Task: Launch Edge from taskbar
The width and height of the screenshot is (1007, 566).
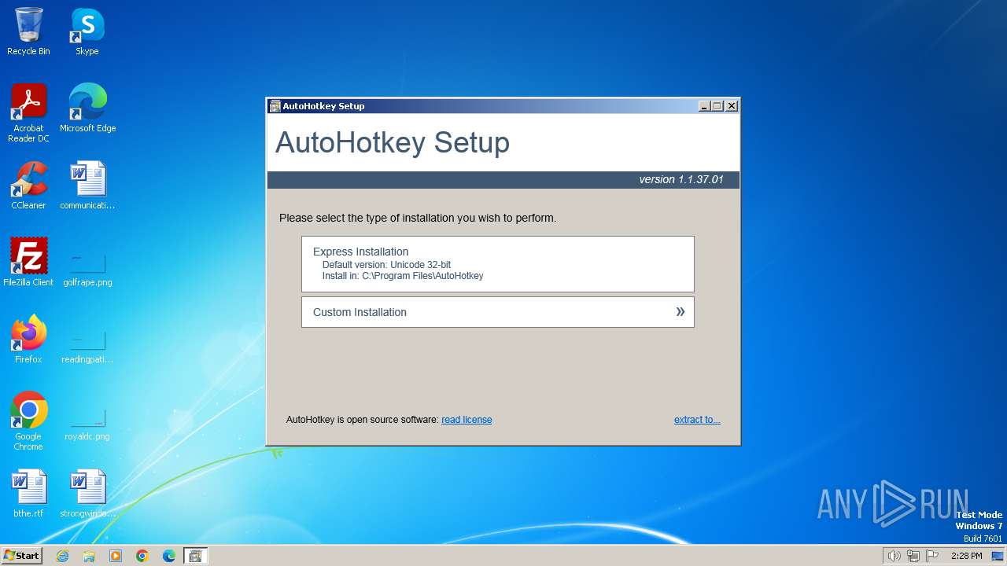Action: (x=169, y=556)
